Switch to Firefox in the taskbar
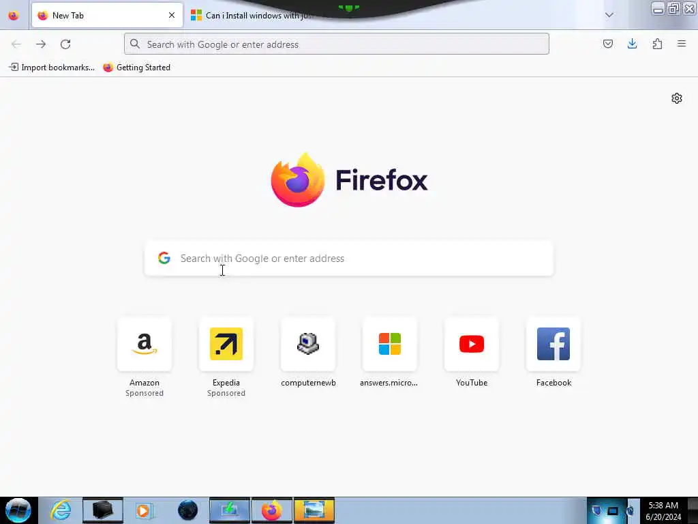 pos(271,510)
